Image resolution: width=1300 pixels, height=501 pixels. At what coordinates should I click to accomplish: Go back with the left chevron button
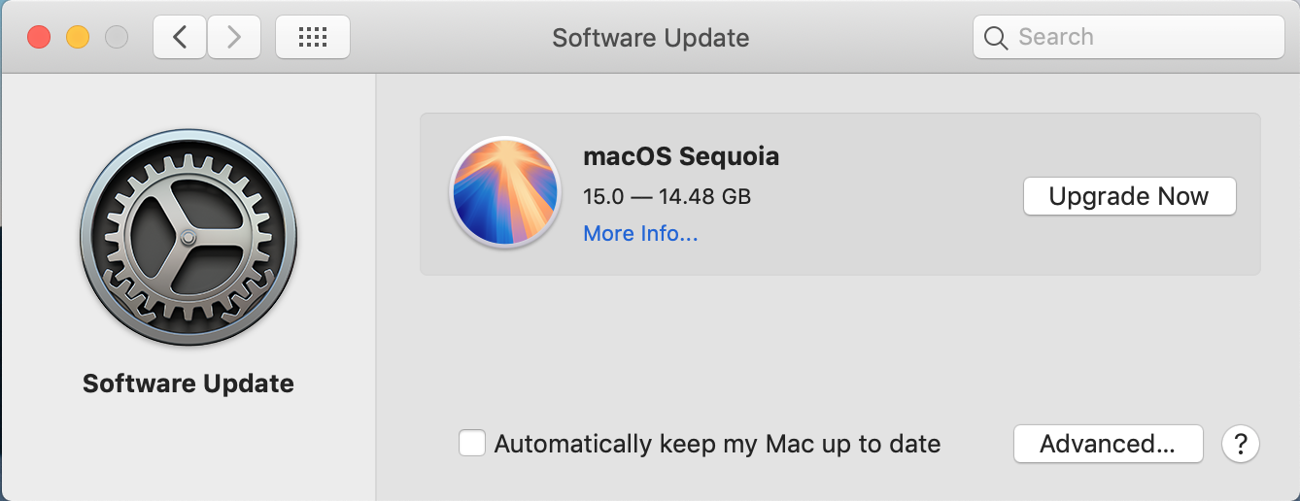pyautogui.click(x=180, y=38)
